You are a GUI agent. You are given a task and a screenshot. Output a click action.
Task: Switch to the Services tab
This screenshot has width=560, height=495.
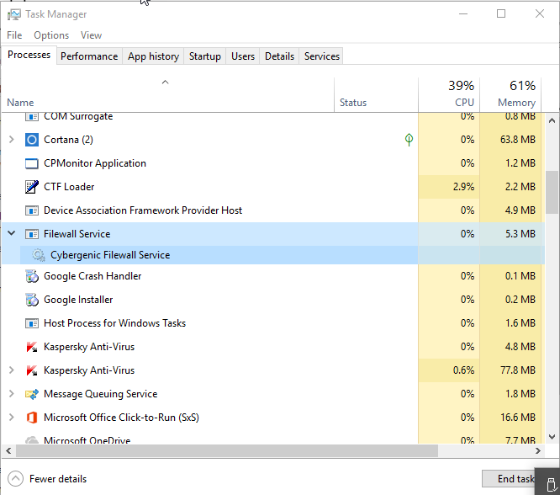coord(322,56)
